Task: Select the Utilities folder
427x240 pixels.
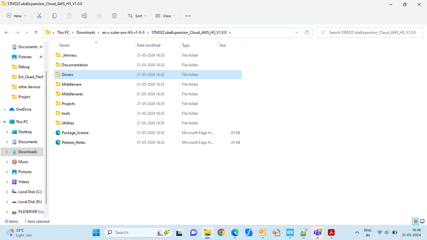Action: click(x=68, y=123)
